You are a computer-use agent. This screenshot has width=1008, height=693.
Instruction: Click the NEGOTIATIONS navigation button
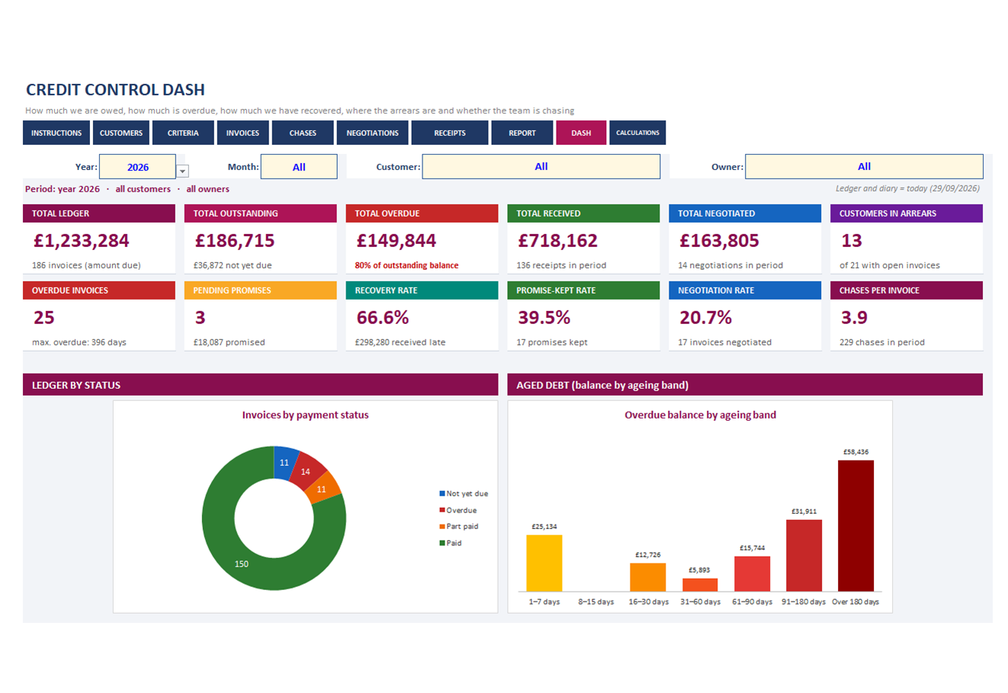pyautogui.click(x=372, y=133)
